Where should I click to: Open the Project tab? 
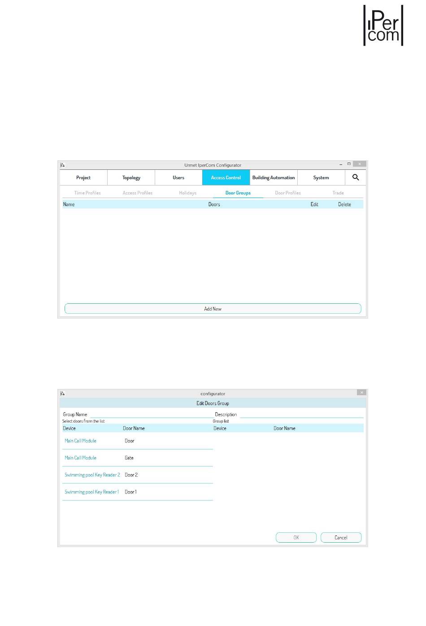click(x=83, y=177)
